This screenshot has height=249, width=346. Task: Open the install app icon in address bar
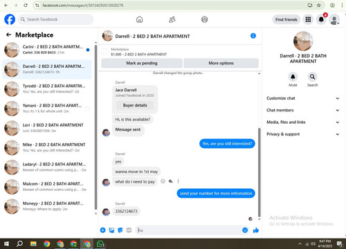(x=310, y=5)
